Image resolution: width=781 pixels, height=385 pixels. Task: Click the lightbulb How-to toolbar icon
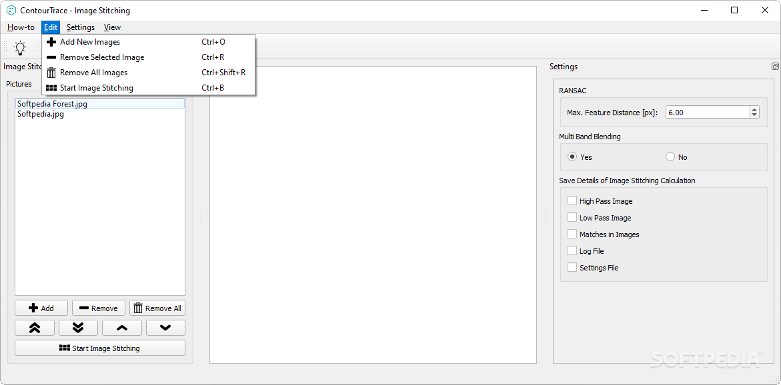(20, 48)
